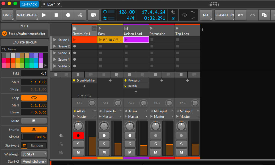The height and width of the screenshot is (165, 275).
Task: Click the Bass track pan knob
Action: tap(104, 126)
